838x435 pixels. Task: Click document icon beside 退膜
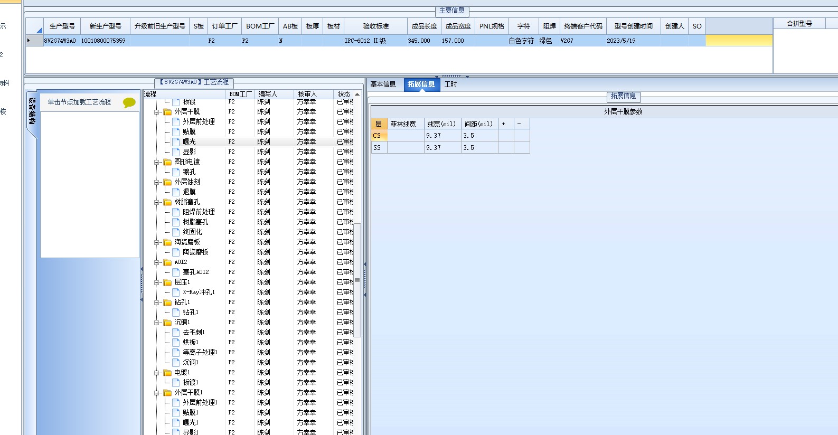click(176, 192)
